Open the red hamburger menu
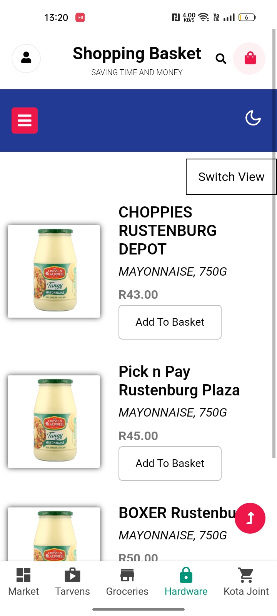Screen dimensions: 277x616 click(25, 121)
